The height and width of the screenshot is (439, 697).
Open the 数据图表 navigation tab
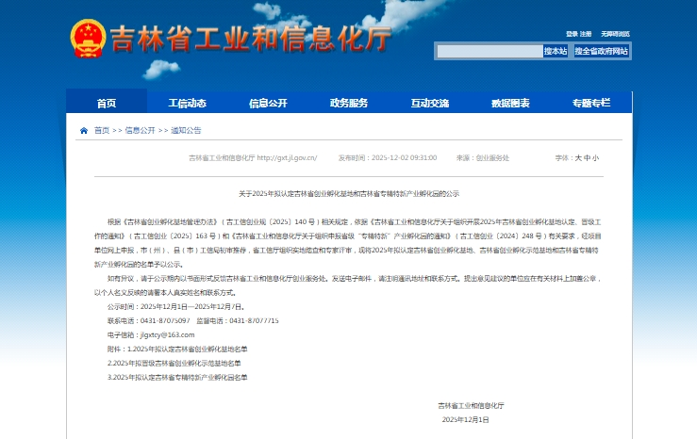pyautogui.click(x=511, y=103)
